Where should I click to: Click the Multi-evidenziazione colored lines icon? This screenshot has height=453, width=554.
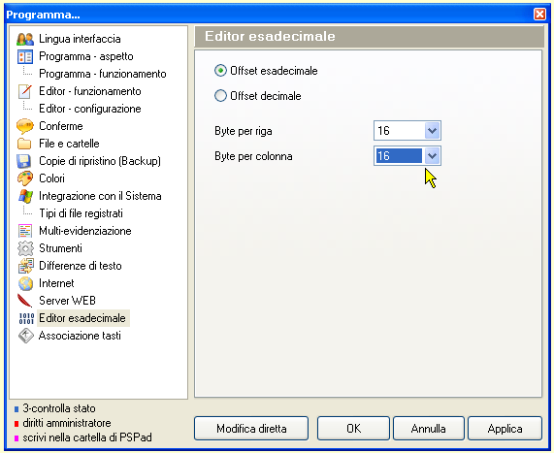[x=25, y=231]
